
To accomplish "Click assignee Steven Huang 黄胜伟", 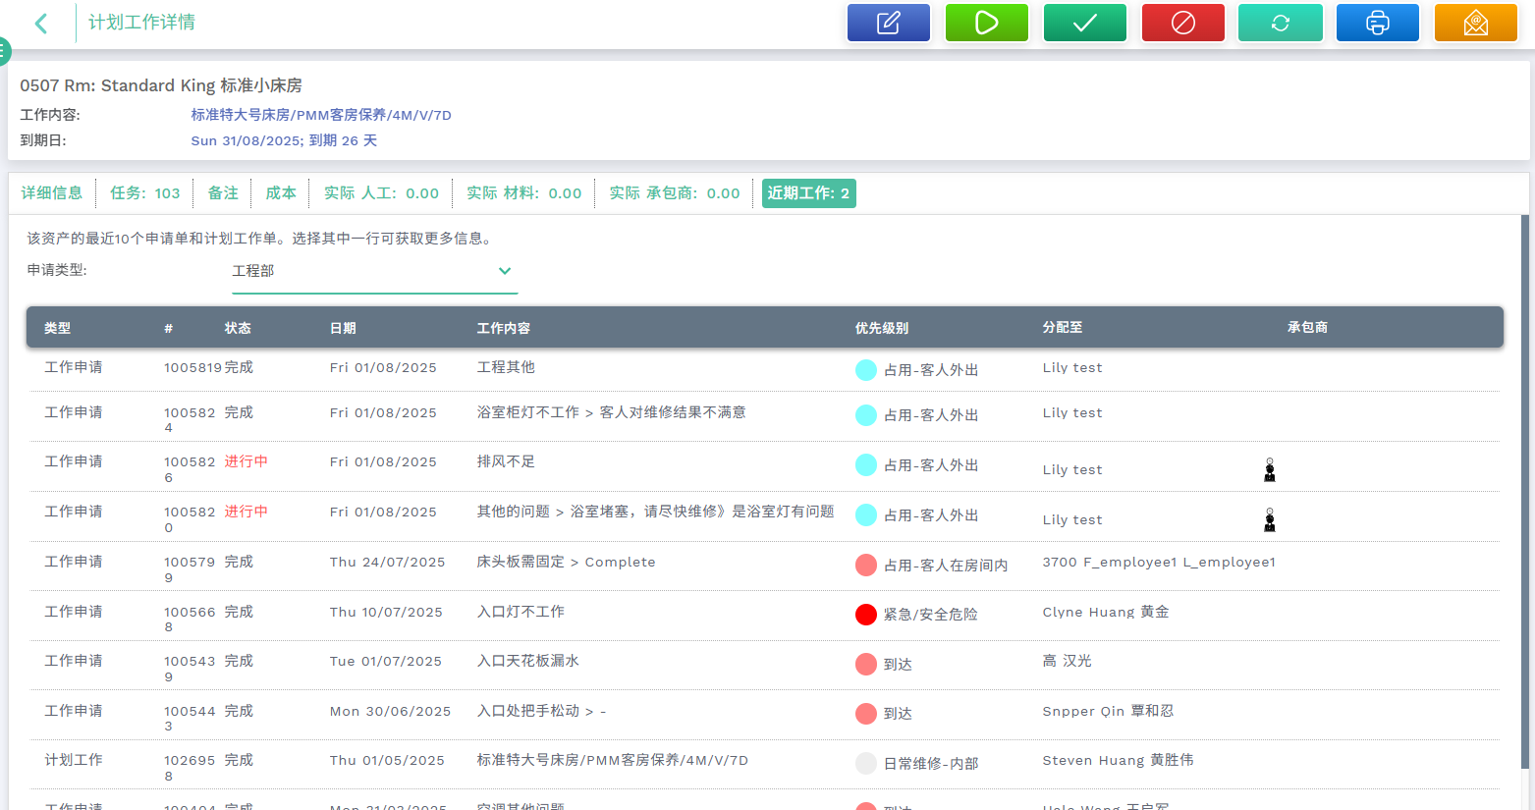I will (1119, 760).
